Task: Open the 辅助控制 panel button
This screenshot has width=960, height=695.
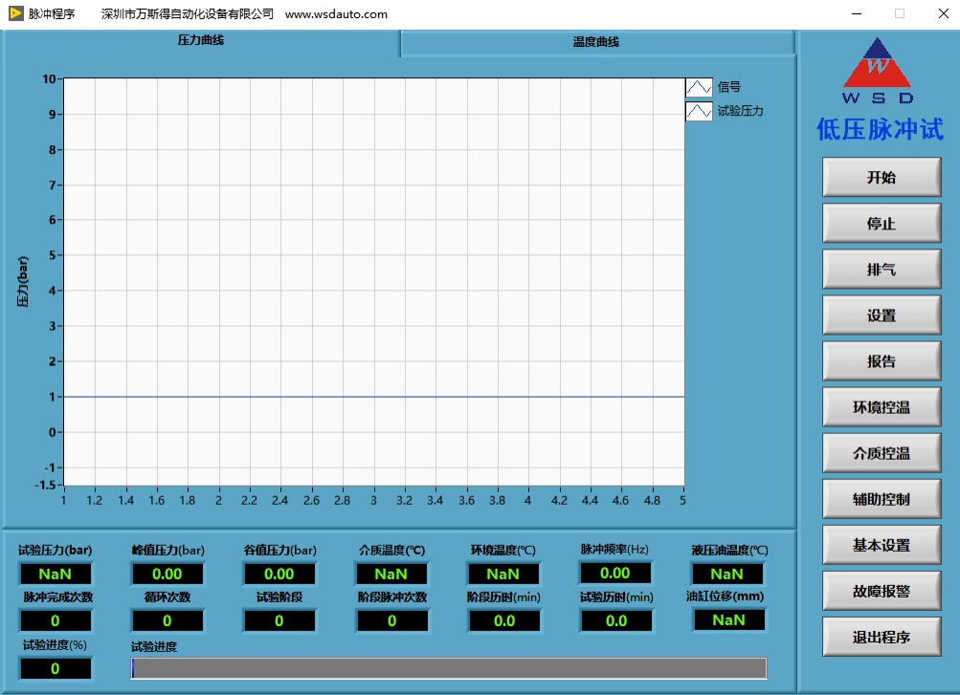Action: point(881,499)
